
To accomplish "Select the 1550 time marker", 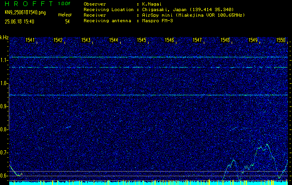I will 281,40.
